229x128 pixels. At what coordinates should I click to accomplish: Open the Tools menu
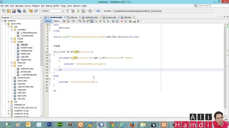tap(69, 6)
